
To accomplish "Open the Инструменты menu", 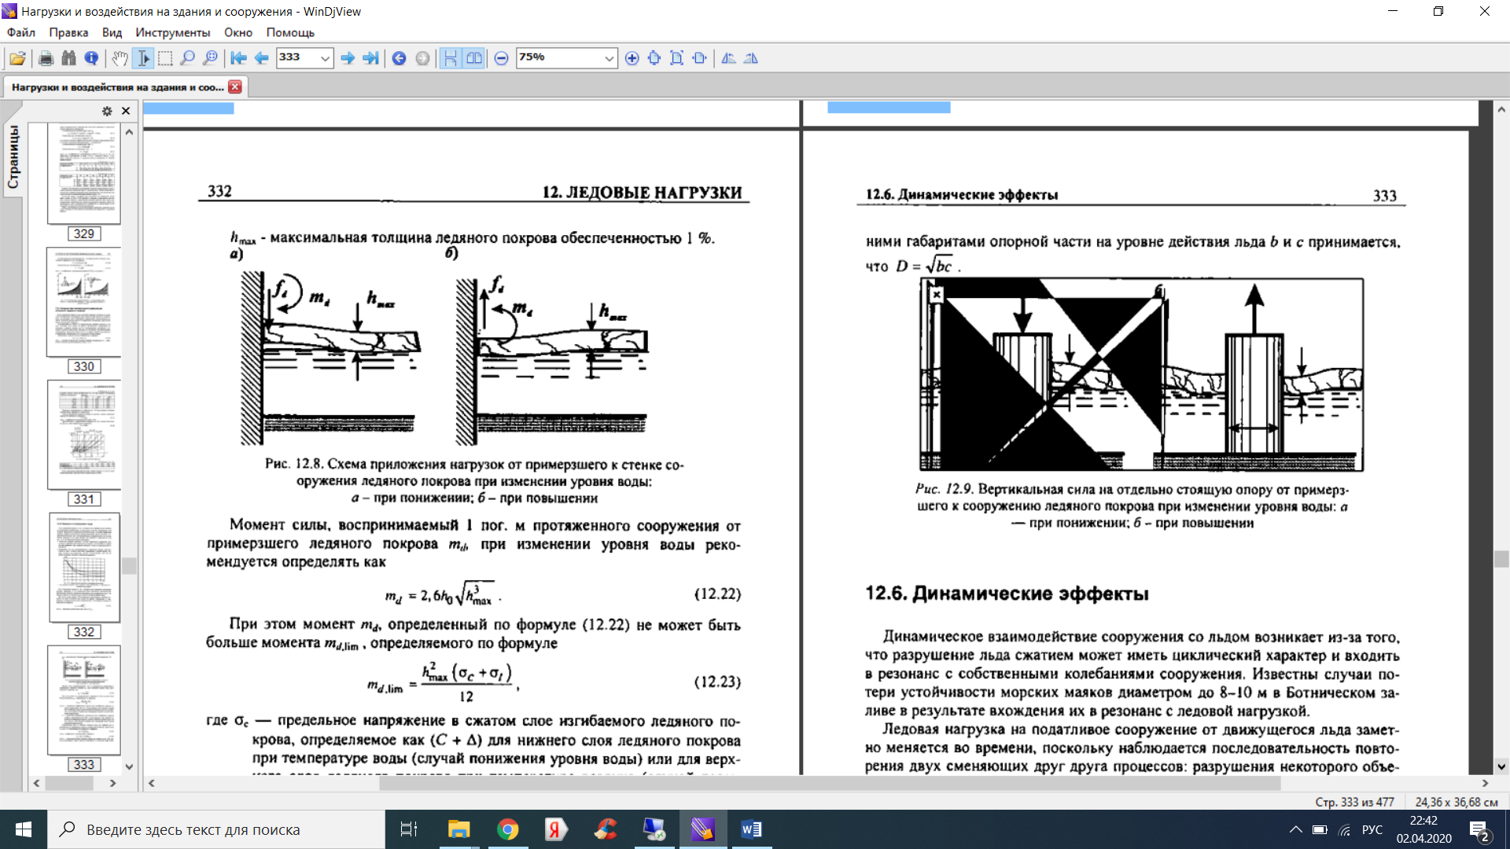I will point(173,32).
